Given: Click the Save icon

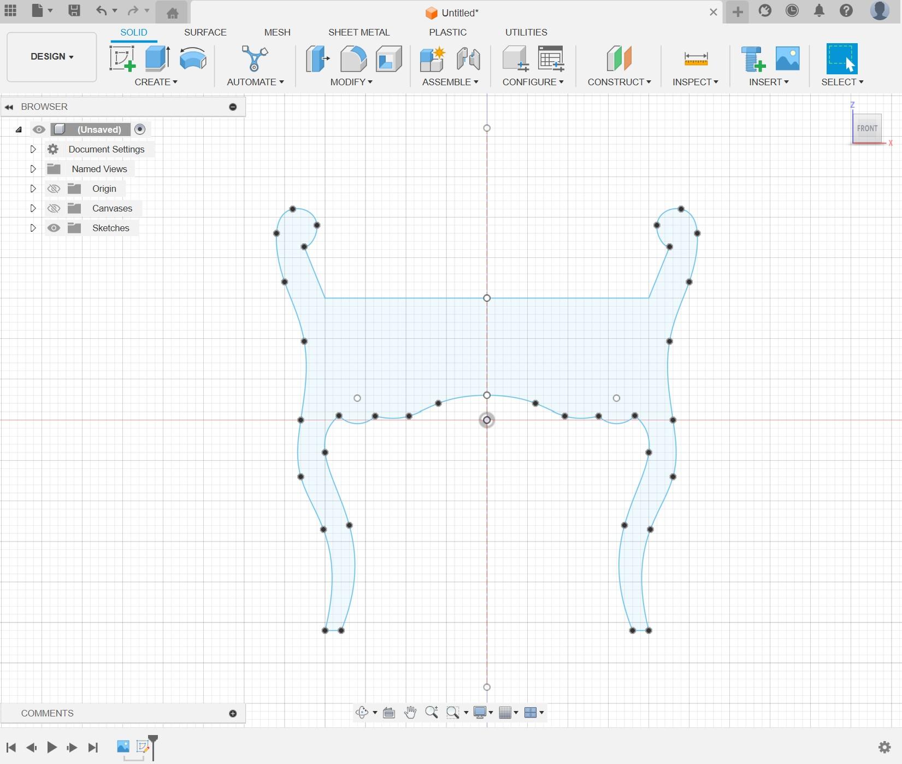Looking at the screenshot, I should pyautogui.click(x=74, y=10).
